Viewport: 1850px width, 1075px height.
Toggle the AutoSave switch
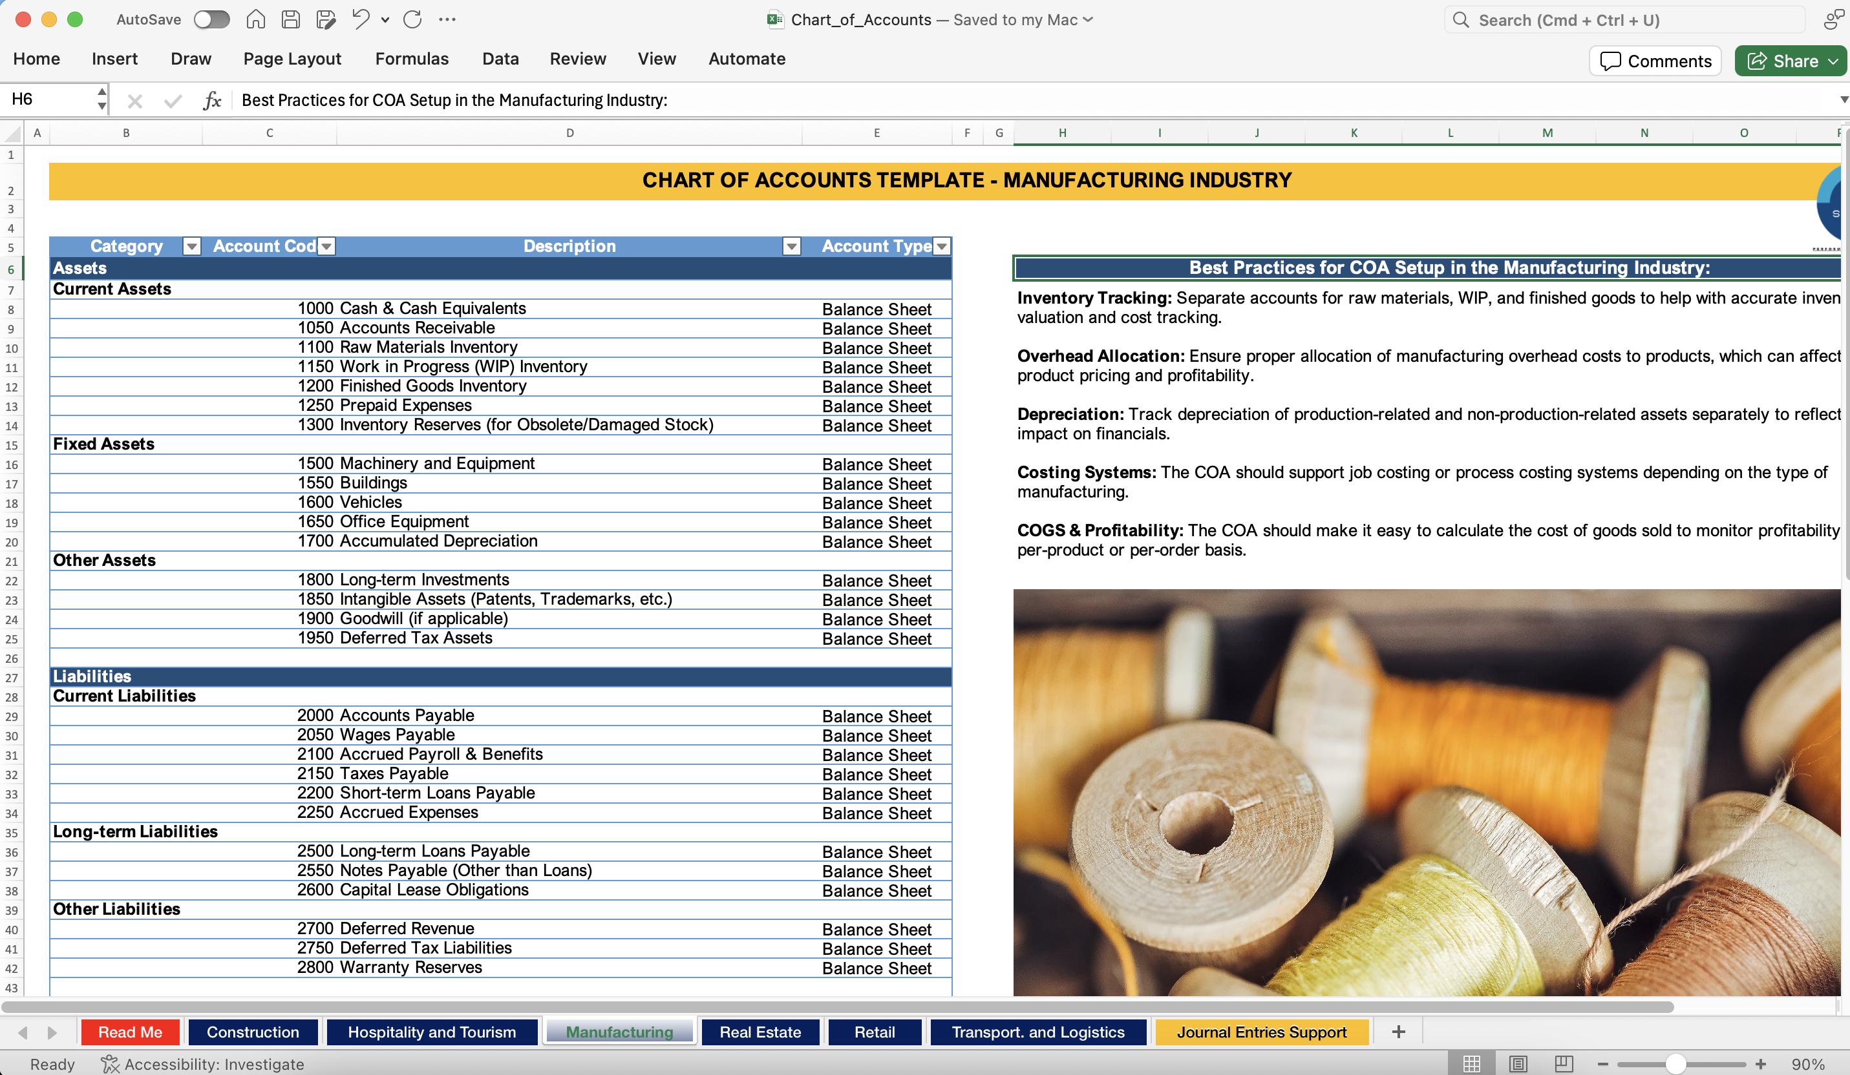211,20
